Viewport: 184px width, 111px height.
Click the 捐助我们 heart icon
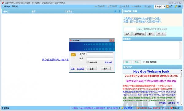point(171,108)
